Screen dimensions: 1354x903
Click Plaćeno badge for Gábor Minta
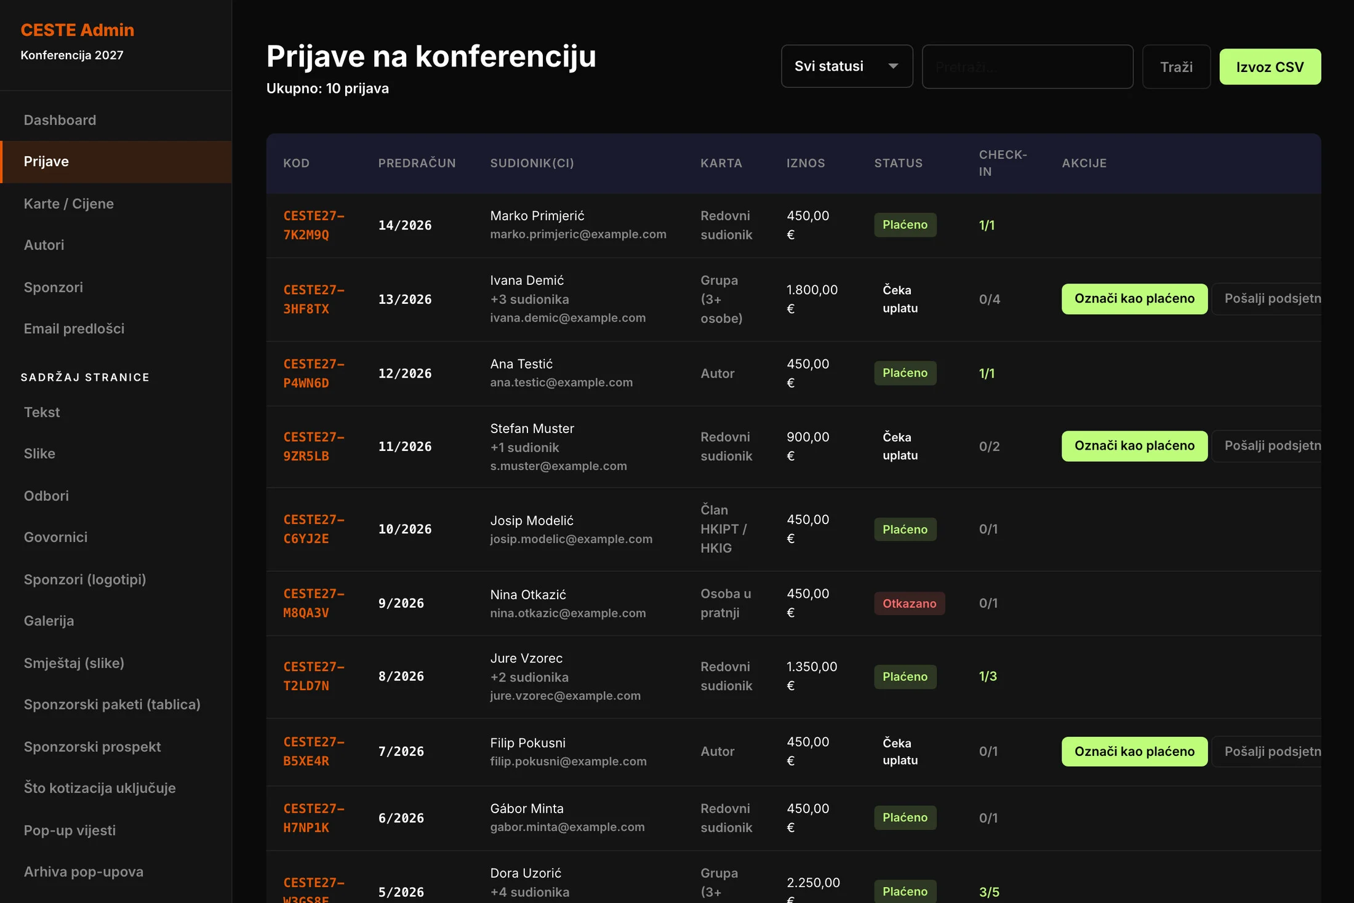click(905, 817)
